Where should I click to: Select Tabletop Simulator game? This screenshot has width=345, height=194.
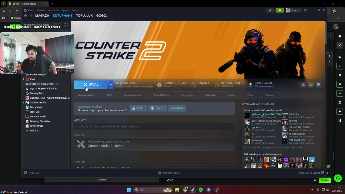[x=40, y=121]
